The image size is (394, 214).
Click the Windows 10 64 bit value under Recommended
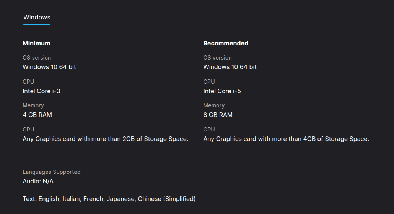[x=230, y=67]
